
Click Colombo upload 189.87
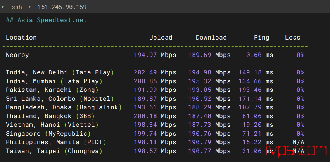(x=145, y=99)
